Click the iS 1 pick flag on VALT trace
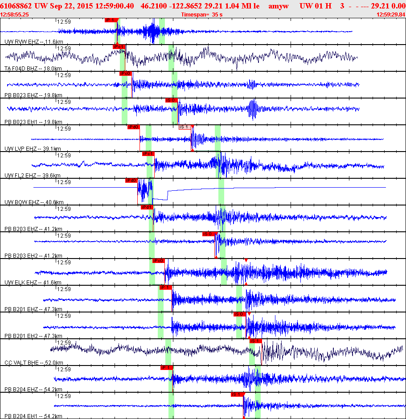 coord(256,341)
